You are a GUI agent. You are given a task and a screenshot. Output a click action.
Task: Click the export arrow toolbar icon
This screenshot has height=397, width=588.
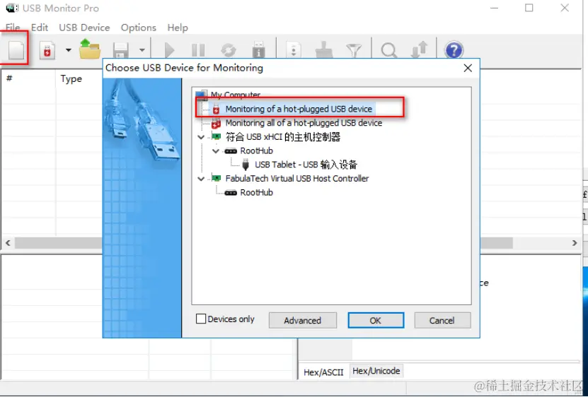(419, 50)
